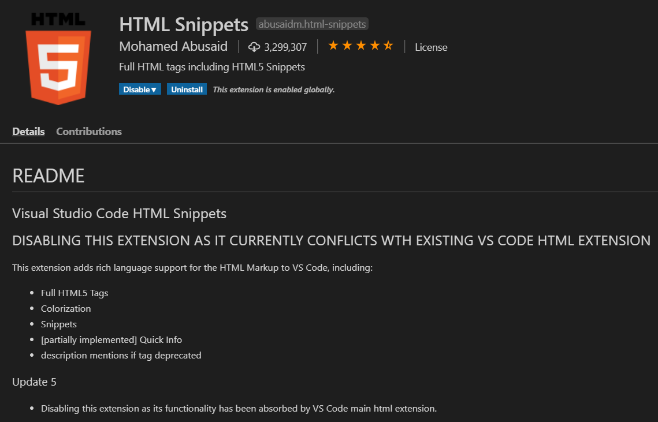
Task: Click the 'enabled globally' status text
Action: [x=274, y=89]
